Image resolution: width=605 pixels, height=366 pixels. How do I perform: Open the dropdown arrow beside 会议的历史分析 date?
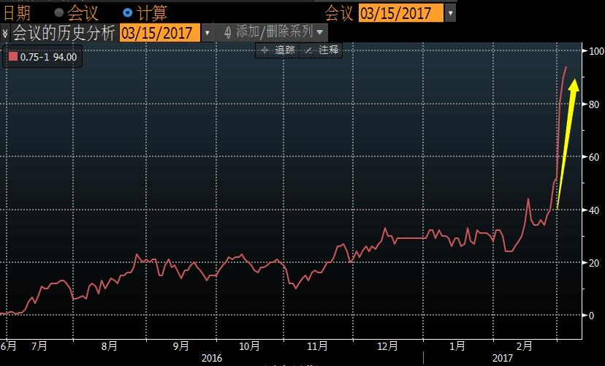[x=208, y=33]
